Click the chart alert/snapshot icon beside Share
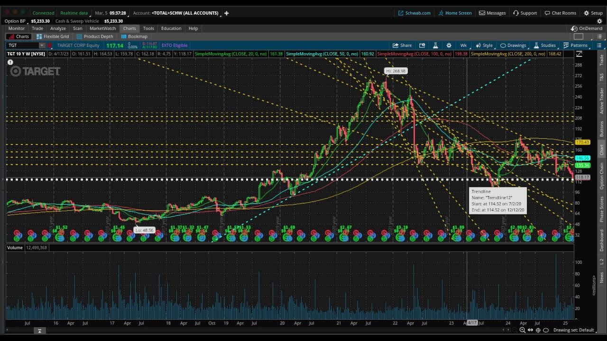 pos(422,45)
